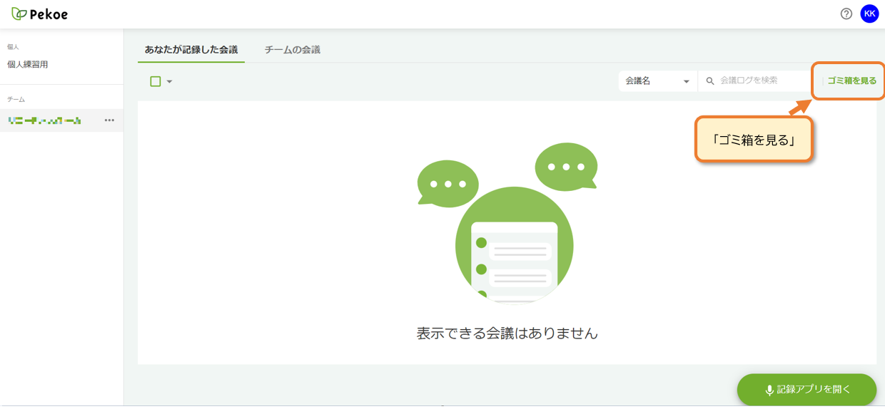The height and width of the screenshot is (409, 885).
Task: Click the microphone icon on record button
Action: pyautogui.click(x=769, y=390)
